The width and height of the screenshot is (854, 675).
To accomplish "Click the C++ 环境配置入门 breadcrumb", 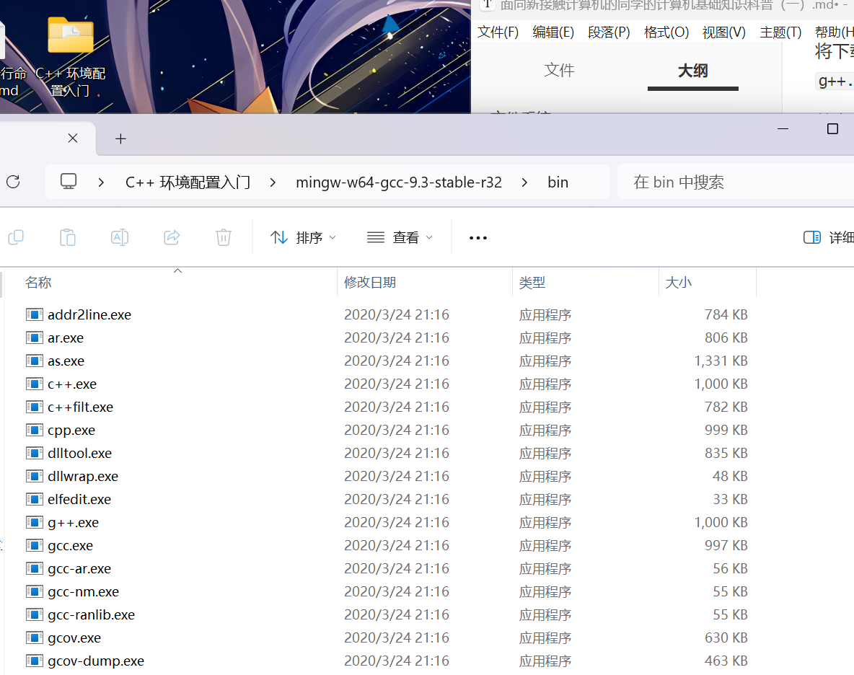I will point(188,182).
